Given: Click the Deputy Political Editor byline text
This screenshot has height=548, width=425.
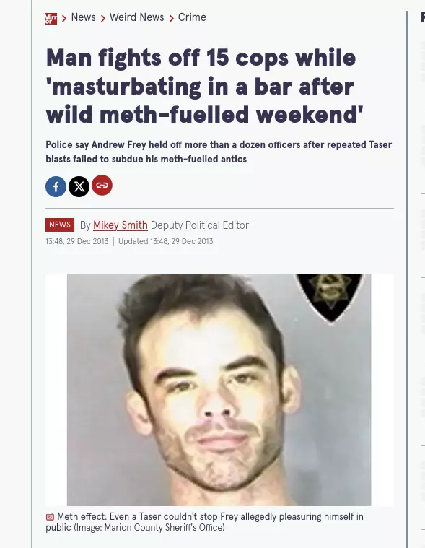Looking at the screenshot, I should [200, 225].
